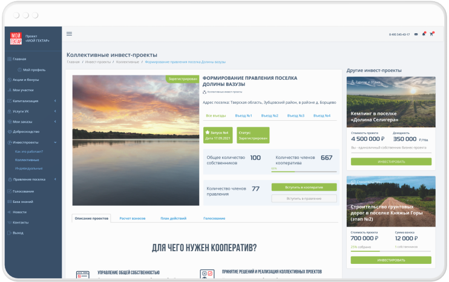Click the notifications bell icon
Viewport: 449px width, 282px height.
[424, 34]
